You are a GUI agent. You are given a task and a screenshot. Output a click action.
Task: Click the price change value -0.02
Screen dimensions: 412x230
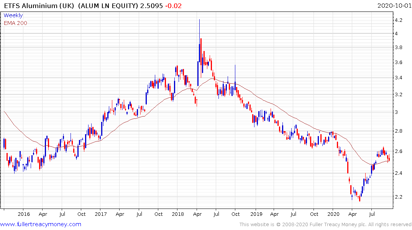tap(173, 6)
